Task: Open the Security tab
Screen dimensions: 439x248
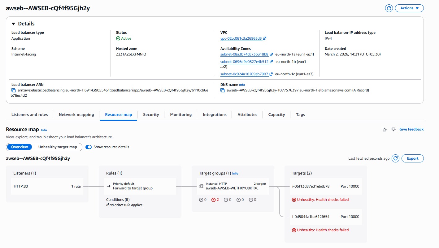Action: [x=151, y=115]
